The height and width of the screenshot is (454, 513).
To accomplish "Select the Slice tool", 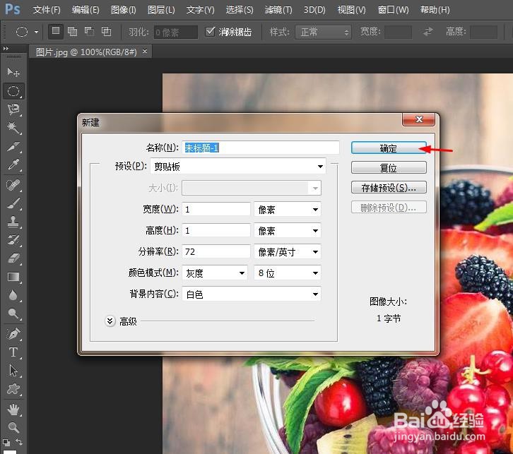I will 13,146.
